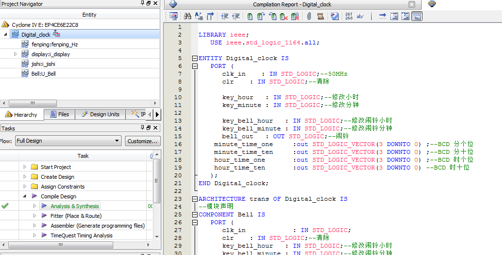This screenshot has width=502, height=255.
Task: Open the insert template scroll icon
Action: [x=321, y=16]
